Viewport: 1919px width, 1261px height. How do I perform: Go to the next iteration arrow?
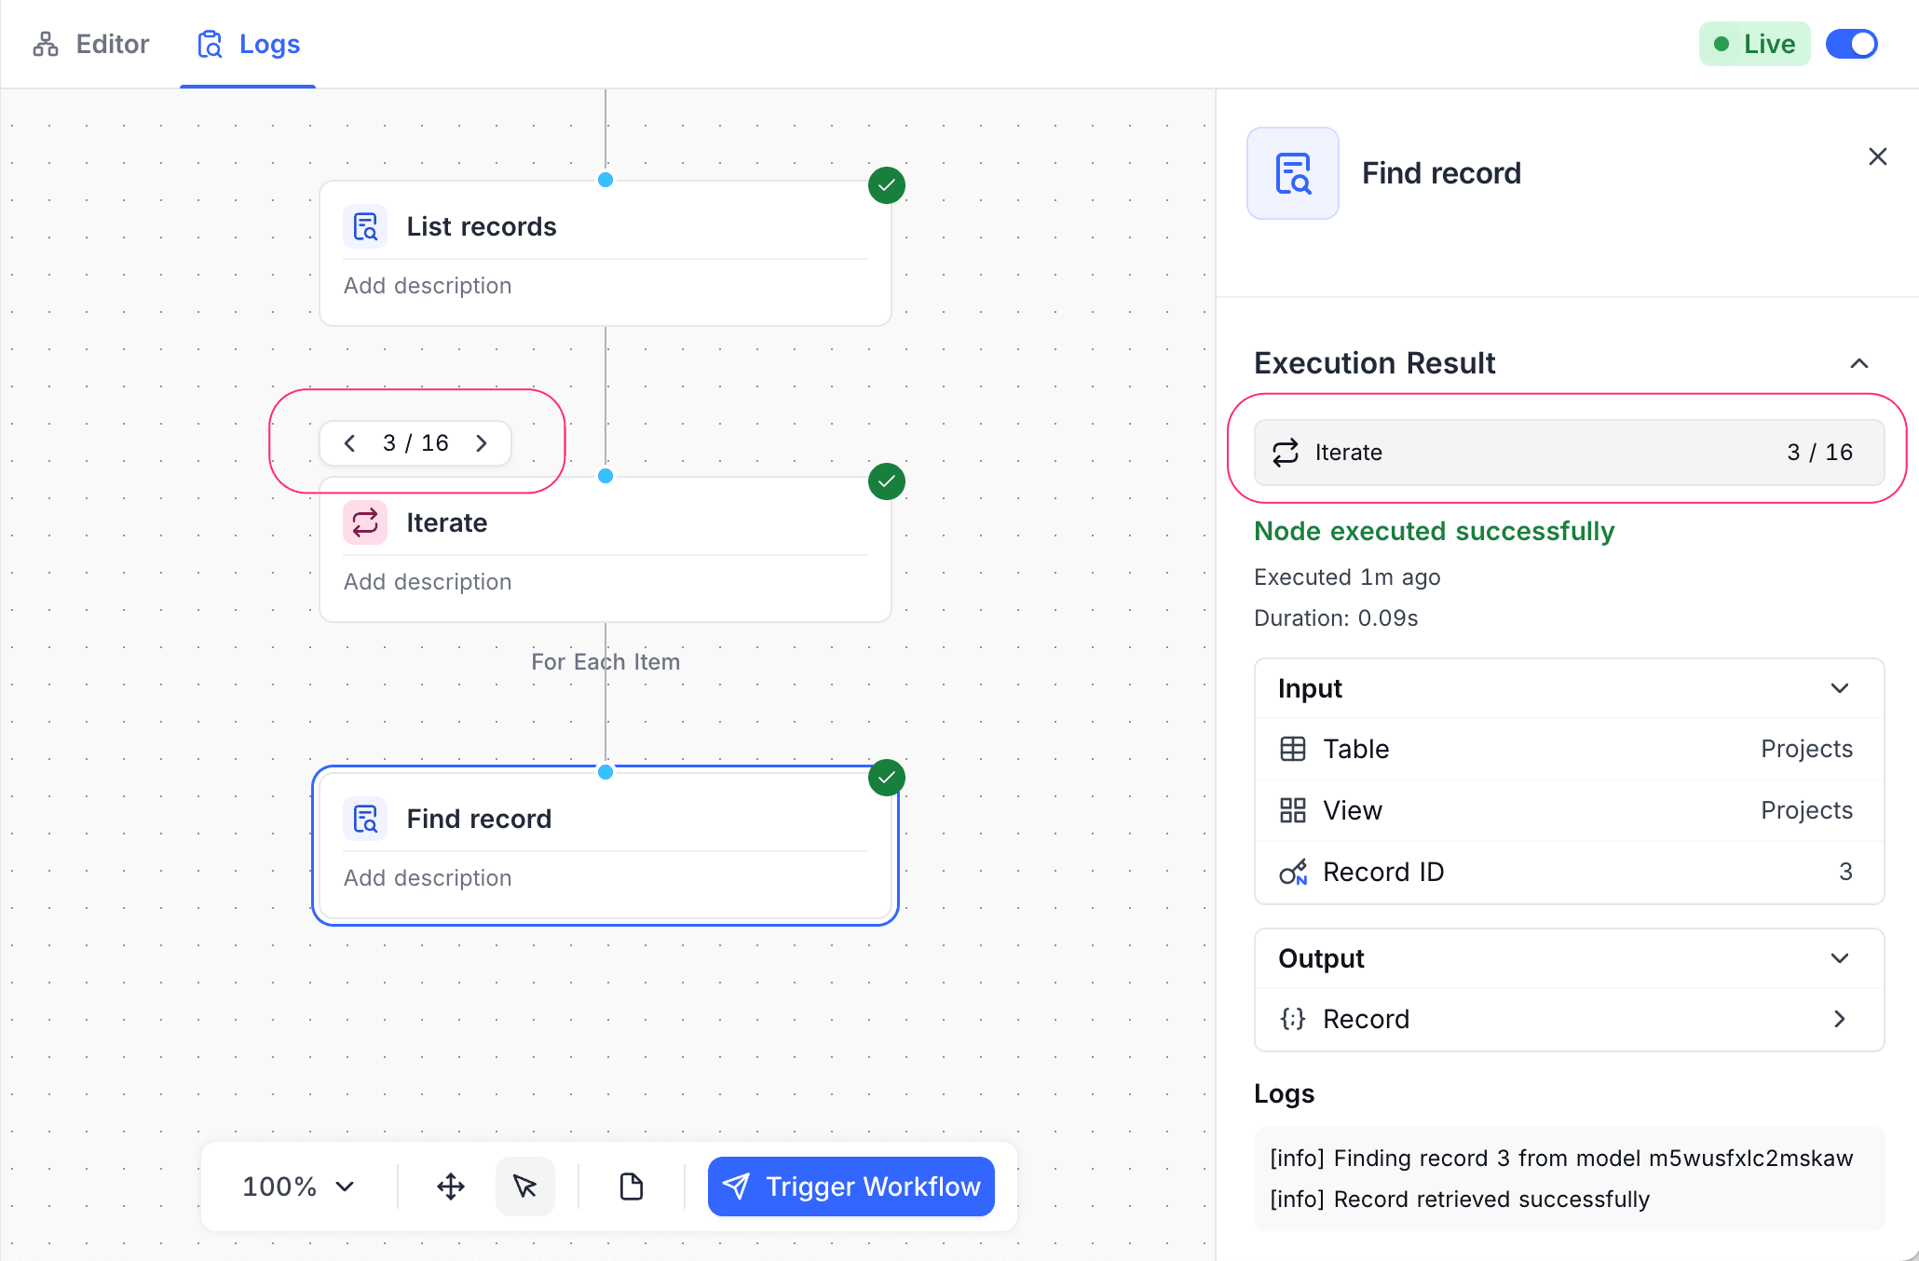coord(482,443)
